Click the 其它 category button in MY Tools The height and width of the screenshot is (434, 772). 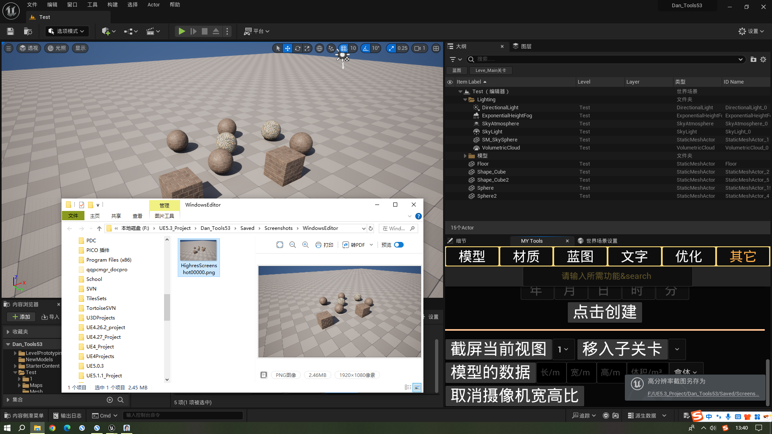[x=743, y=256]
